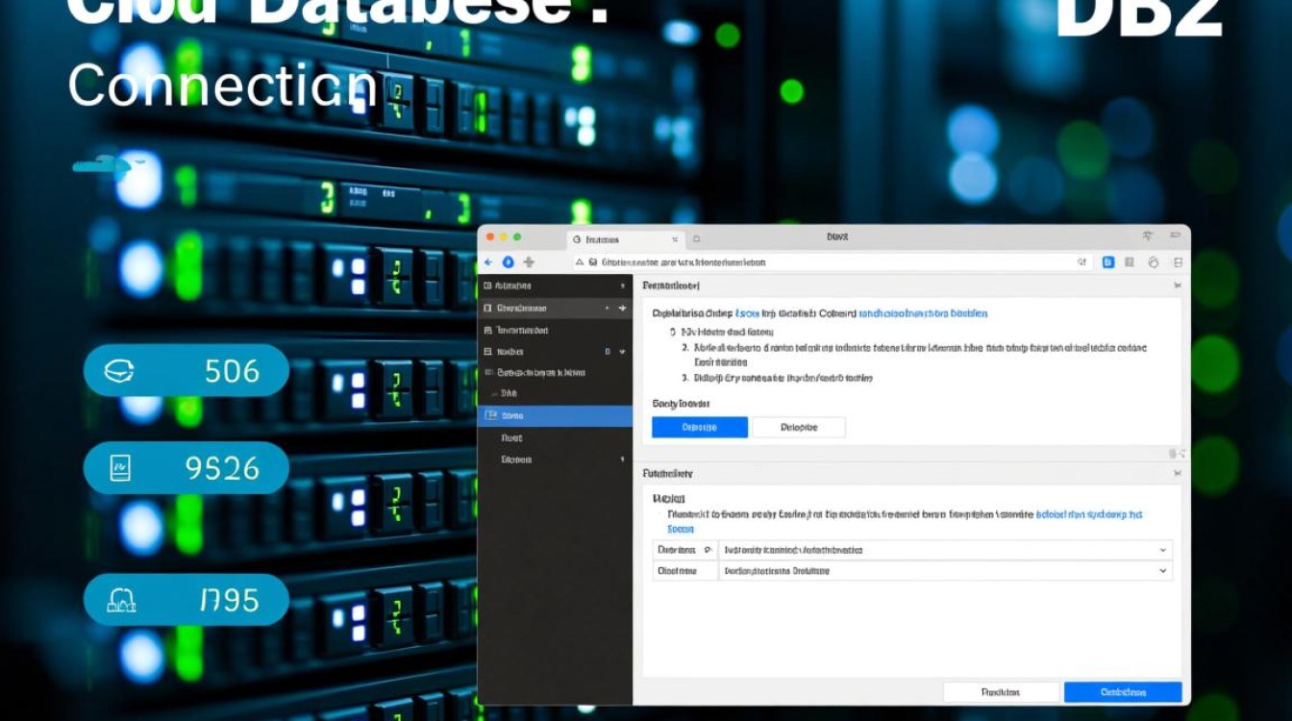Click the blue button in the upper panel
Image resolution: width=1292 pixels, height=721 pixels.
pyautogui.click(x=699, y=428)
